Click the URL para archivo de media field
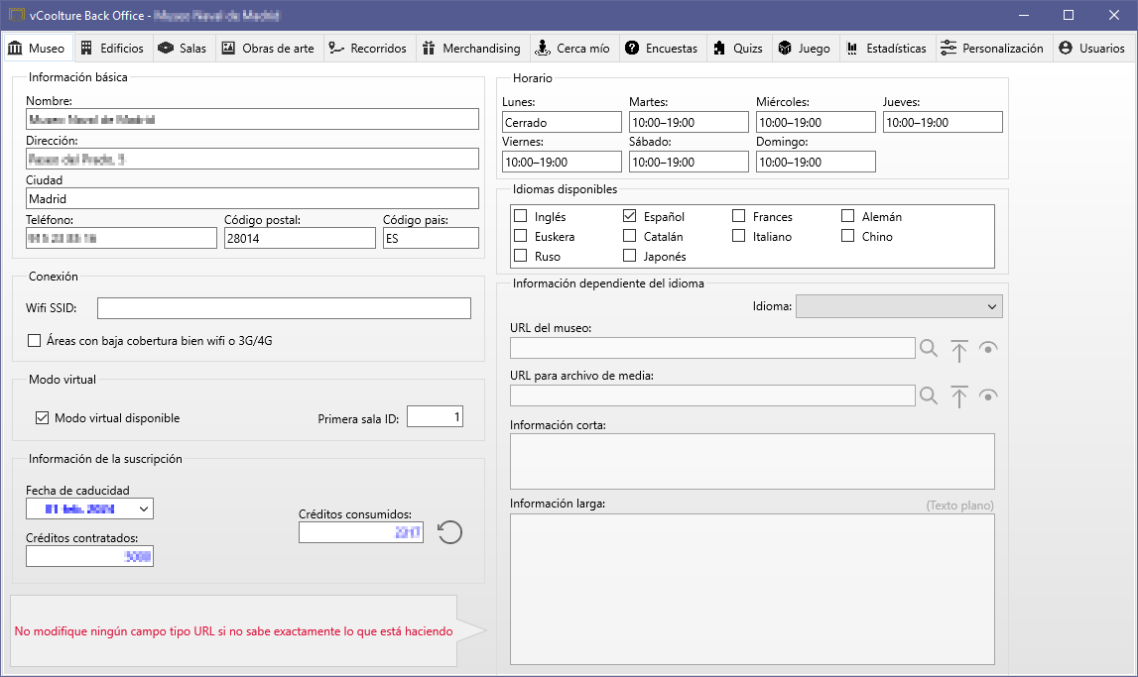1138x677 pixels. [x=712, y=395]
